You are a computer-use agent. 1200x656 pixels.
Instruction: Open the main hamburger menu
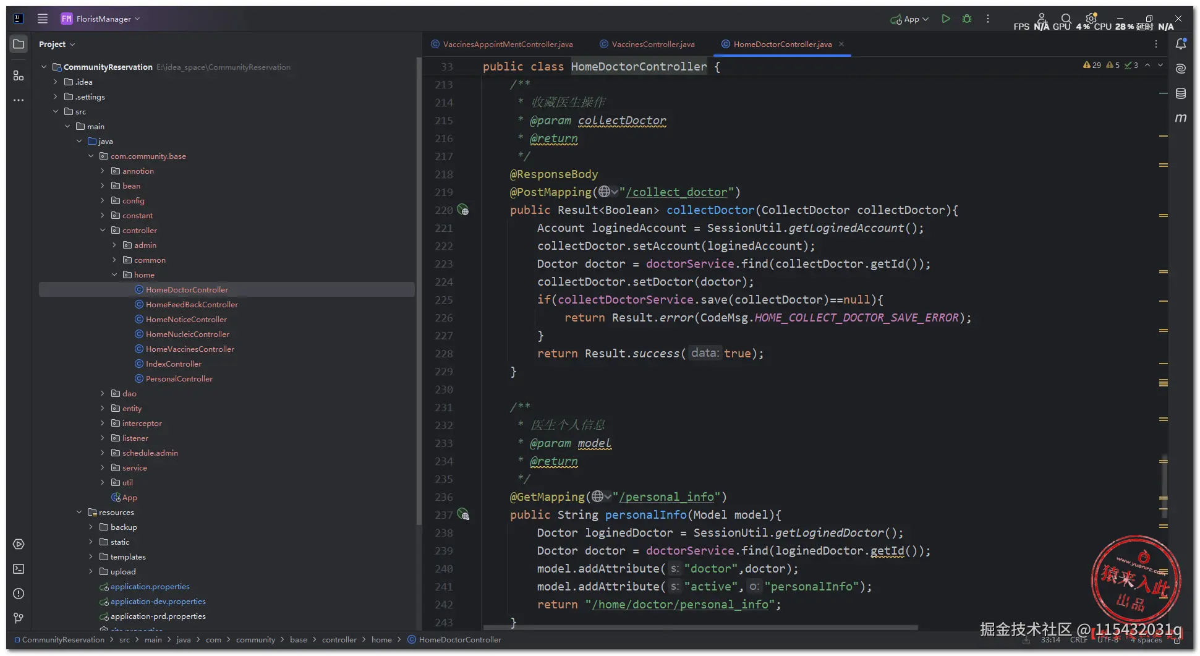pyautogui.click(x=43, y=19)
